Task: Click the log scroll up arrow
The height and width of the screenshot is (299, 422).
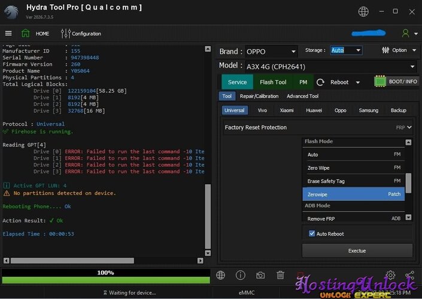Action: click(208, 48)
